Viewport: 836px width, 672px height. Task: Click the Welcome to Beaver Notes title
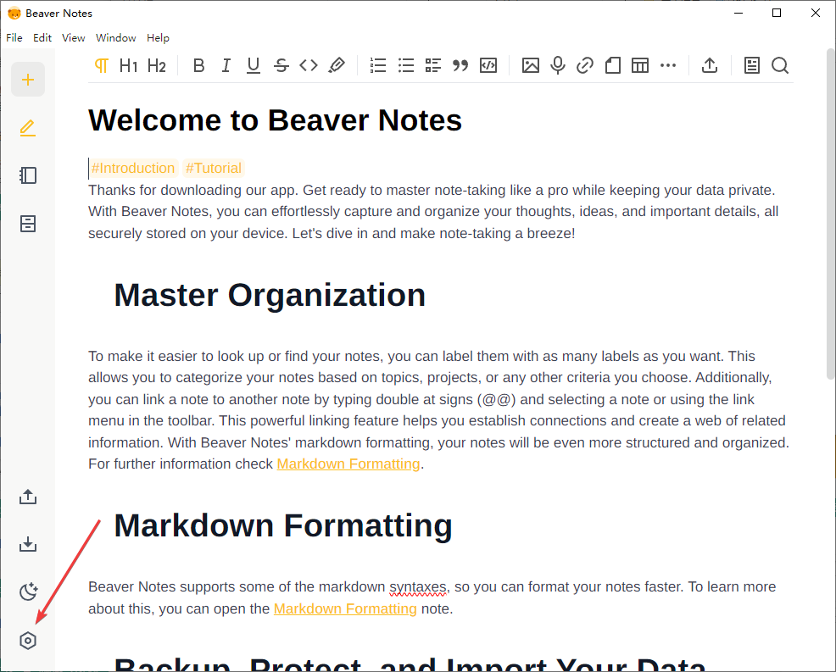[275, 120]
